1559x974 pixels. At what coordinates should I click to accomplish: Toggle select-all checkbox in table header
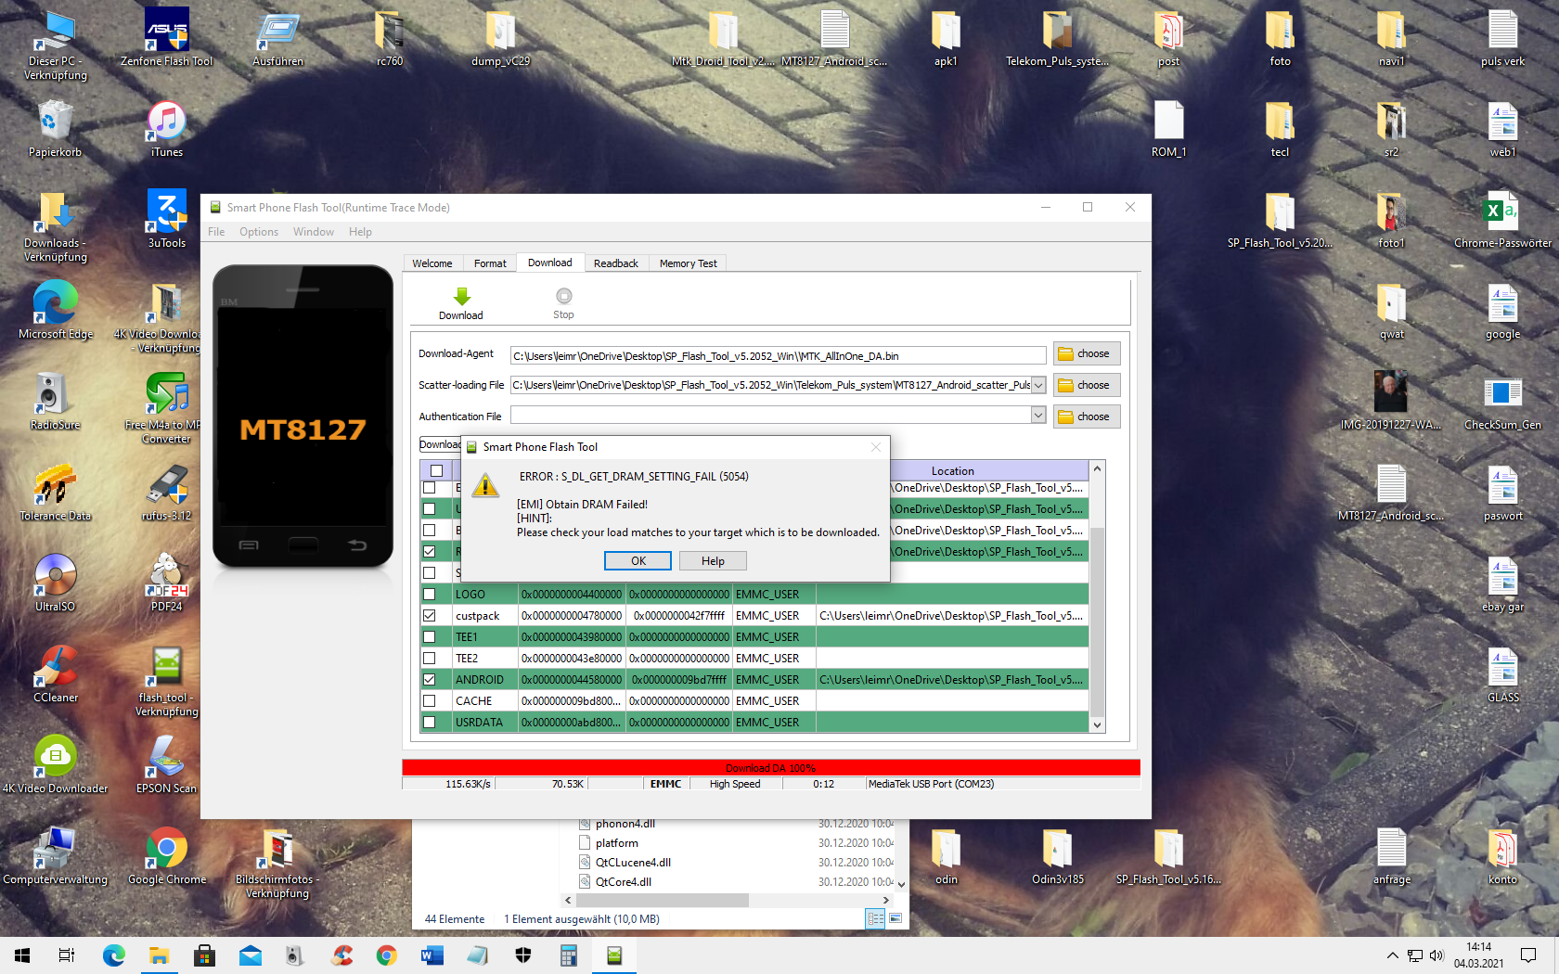[436, 471]
